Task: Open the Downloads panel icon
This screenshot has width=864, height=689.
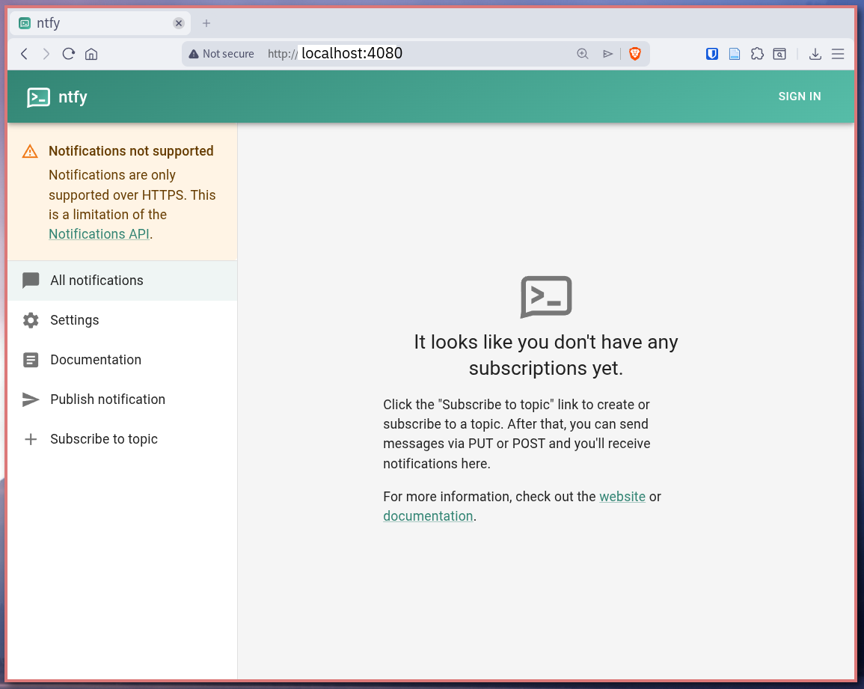Action: tap(815, 53)
